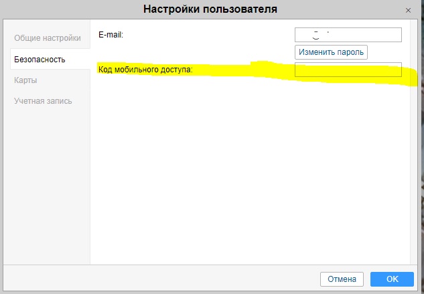Focus the Код мобильного доступа field

coord(348,70)
